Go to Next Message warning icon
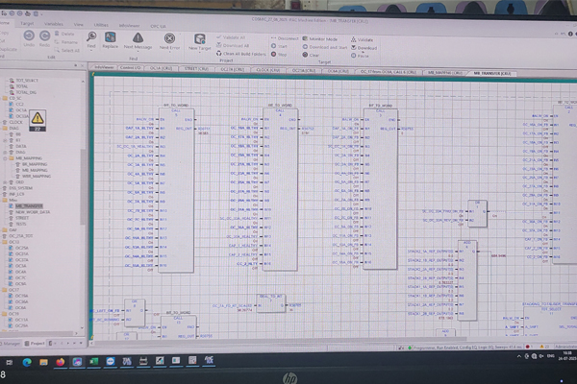This screenshot has height=384, width=577. tap(138, 37)
